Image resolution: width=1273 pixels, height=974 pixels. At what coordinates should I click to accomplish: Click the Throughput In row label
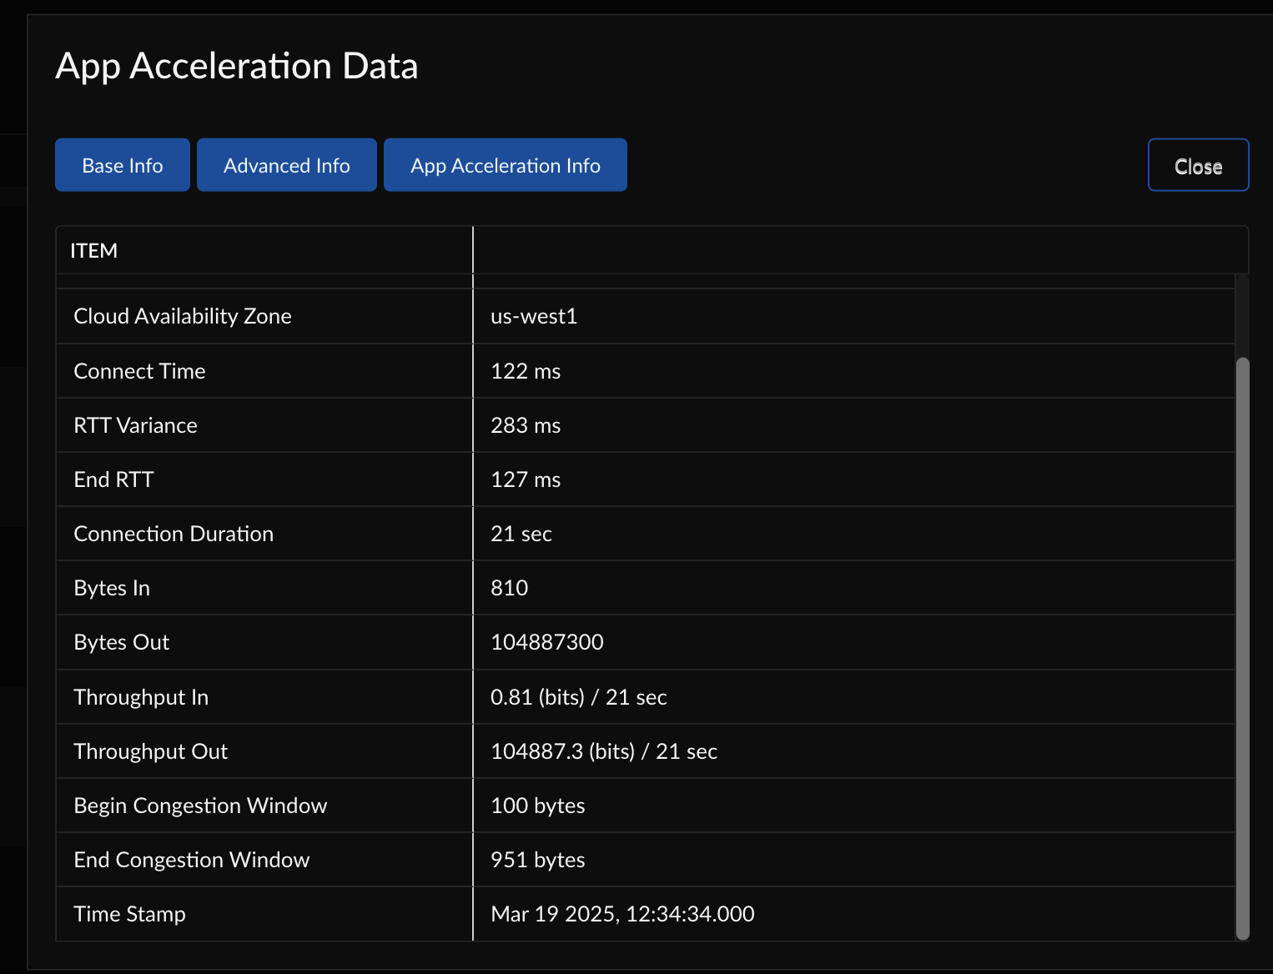(141, 697)
